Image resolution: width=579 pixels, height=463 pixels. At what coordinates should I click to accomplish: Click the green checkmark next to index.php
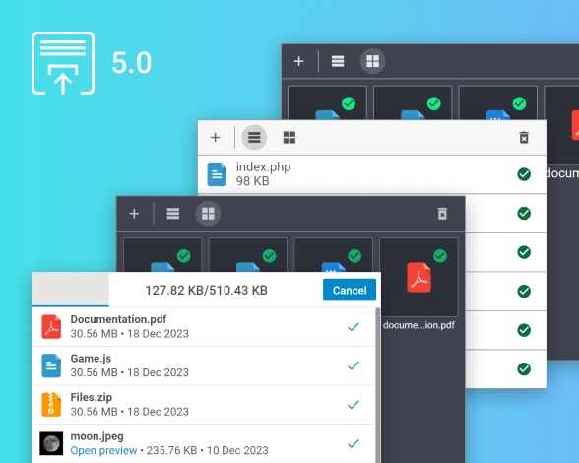pos(524,174)
